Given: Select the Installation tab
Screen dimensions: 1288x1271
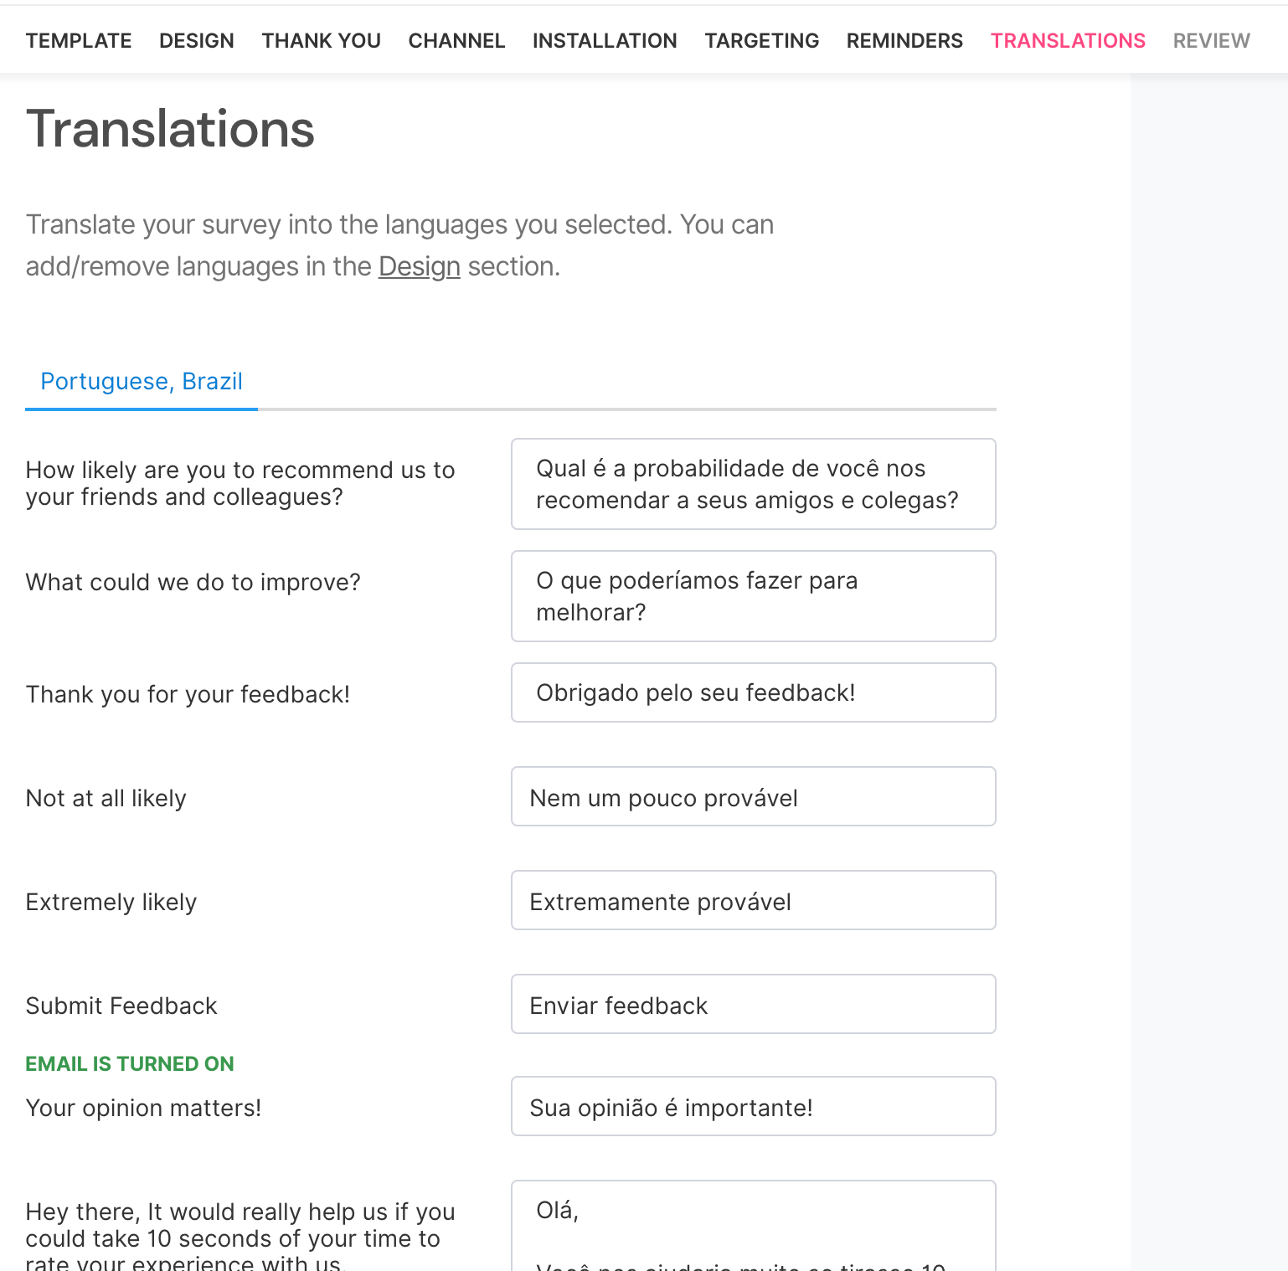Looking at the screenshot, I should [x=605, y=40].
